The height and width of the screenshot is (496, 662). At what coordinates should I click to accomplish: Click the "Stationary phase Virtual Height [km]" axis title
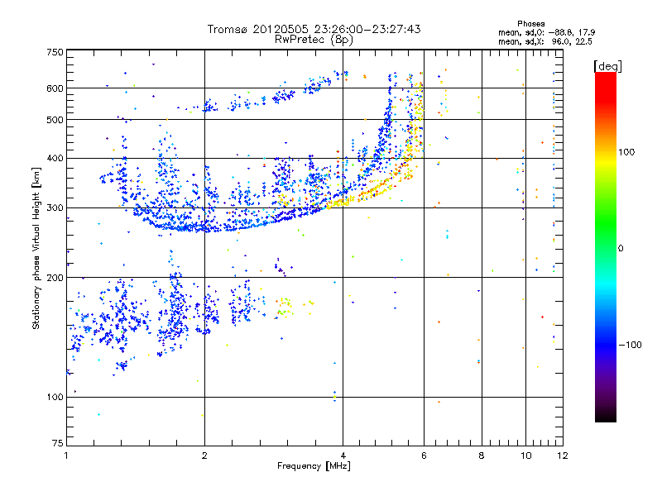pyautogui.click(x=36, y=248)
